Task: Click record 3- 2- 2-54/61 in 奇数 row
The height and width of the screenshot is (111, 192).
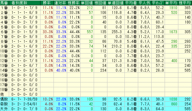Action: click(x=24, y=104)
